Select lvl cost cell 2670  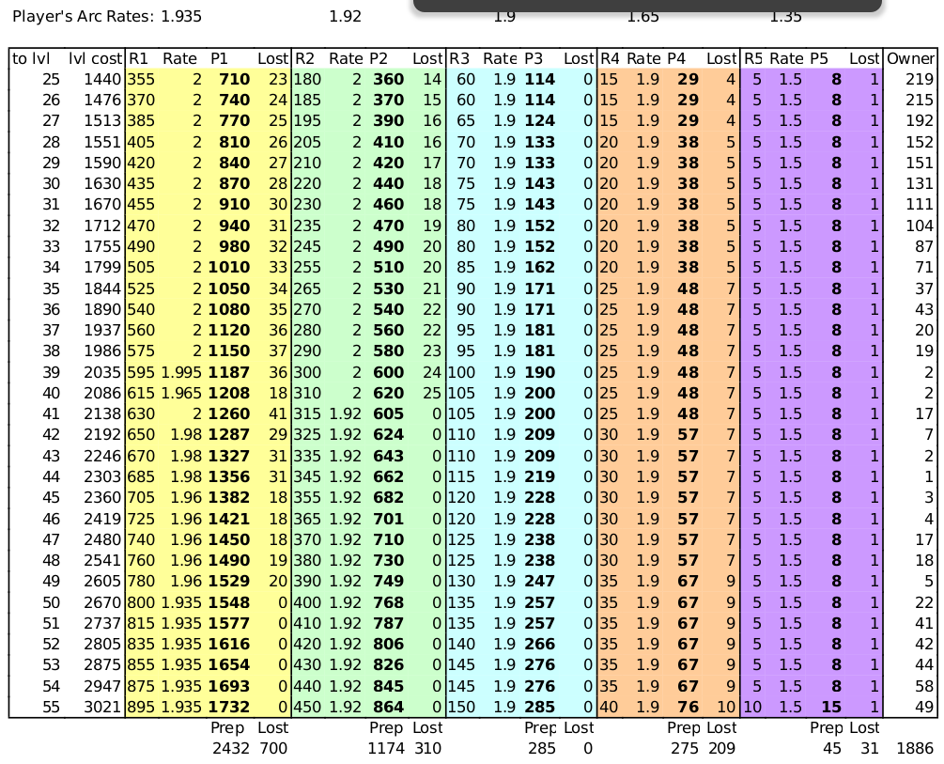102,602
